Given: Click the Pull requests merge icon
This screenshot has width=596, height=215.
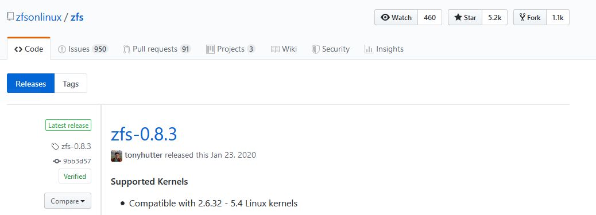Looking at the screenshot, I should [x=126, y=49].
